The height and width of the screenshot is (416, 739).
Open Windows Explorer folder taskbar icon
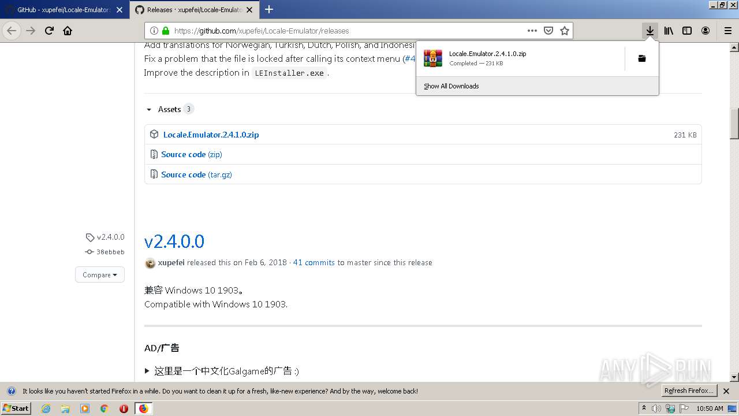tap(65, 408)
